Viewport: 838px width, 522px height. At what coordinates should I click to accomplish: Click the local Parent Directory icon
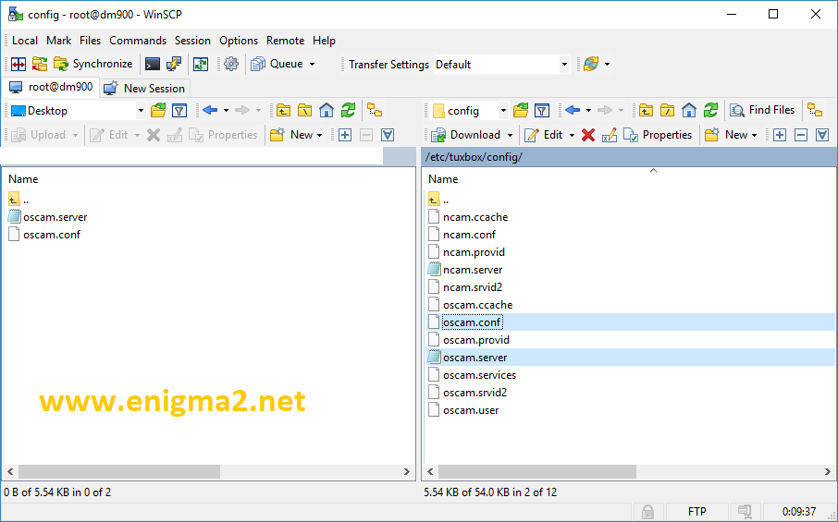[x=283, y=111]
